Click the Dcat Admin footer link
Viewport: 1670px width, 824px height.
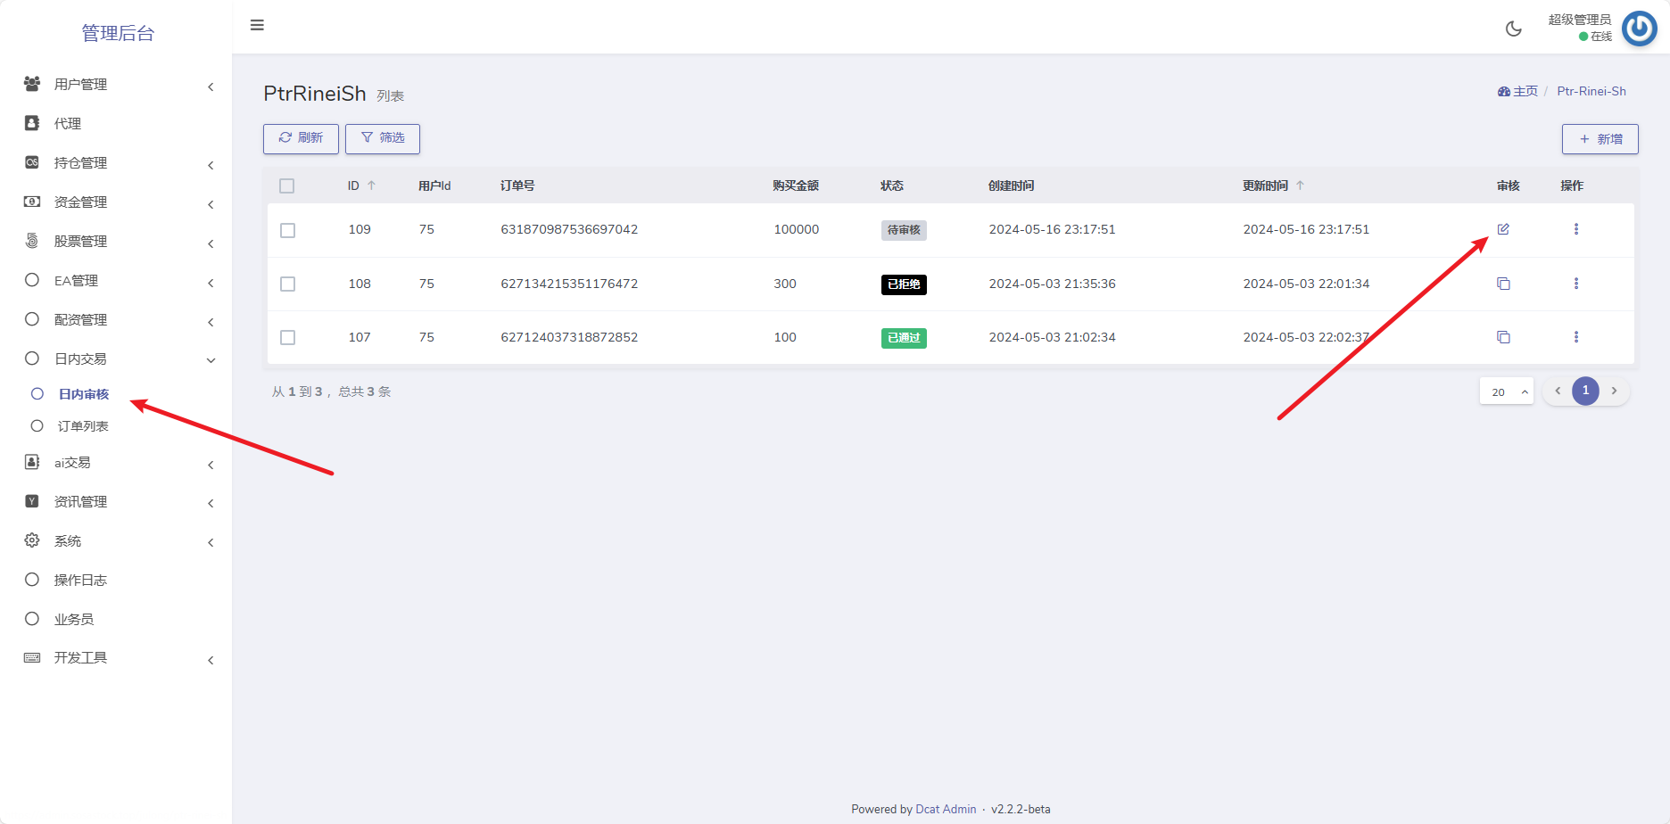coord(946,810)
